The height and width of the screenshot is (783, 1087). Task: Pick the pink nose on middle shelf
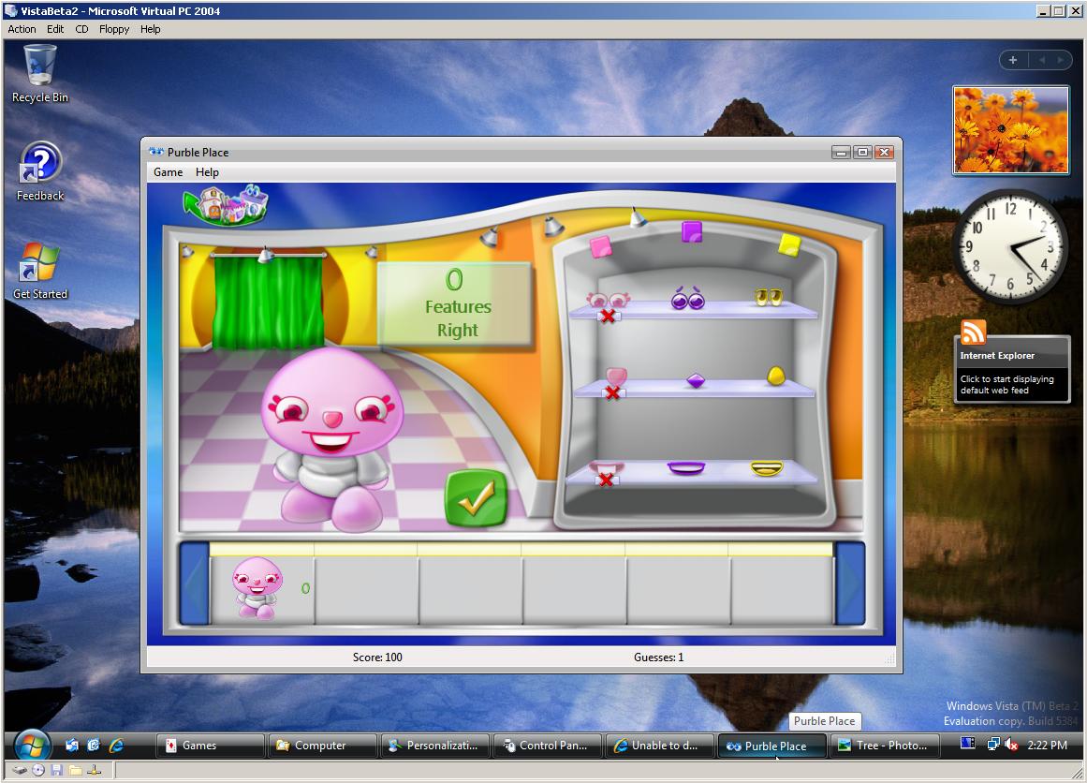point(616,377)
